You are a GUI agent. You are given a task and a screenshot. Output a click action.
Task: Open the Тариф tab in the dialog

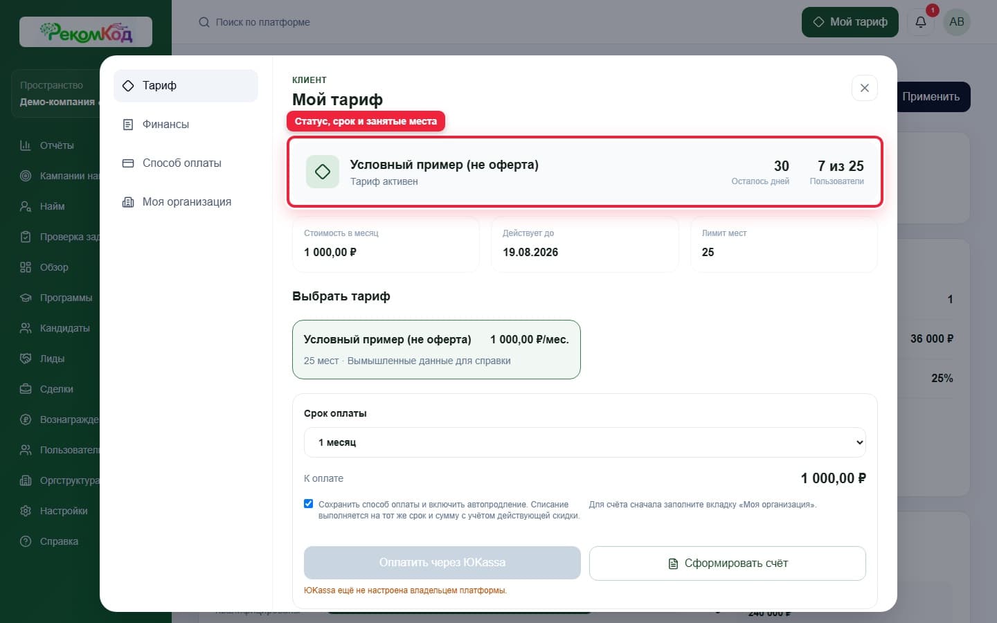click(x=186, y=86)
